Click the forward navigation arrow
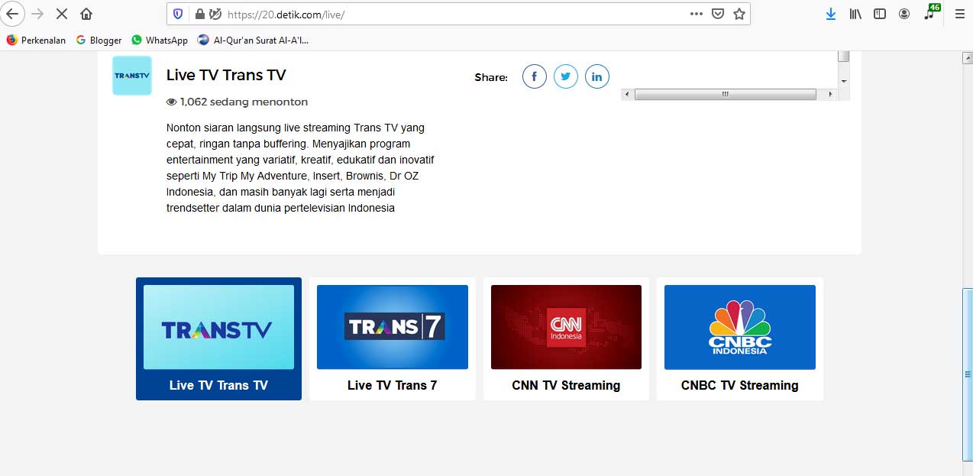This screenshot has height=476, width=973. pos(37,14)
